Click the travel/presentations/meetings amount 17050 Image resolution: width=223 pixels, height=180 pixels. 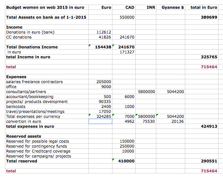tap(100, 111)
